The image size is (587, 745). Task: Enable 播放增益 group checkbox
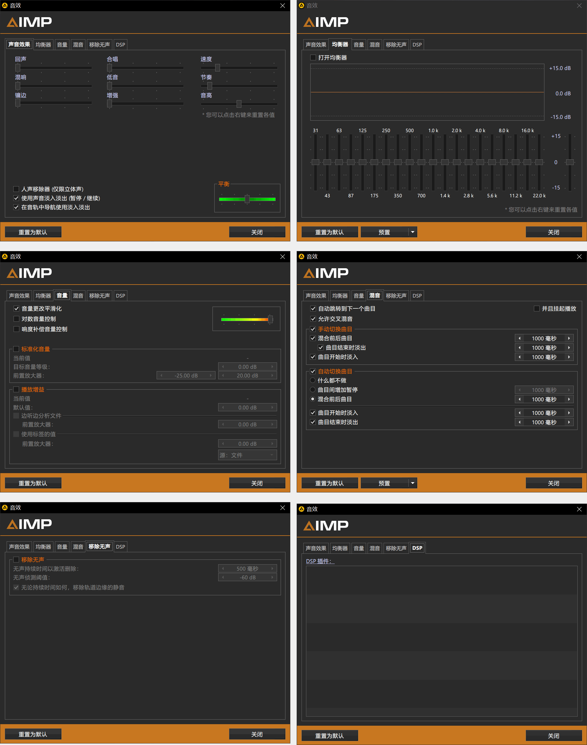pyautogui.click(x=16, y=389)
